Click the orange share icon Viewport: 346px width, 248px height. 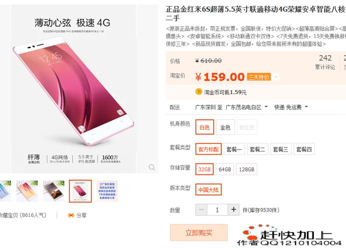pos(71,215)
